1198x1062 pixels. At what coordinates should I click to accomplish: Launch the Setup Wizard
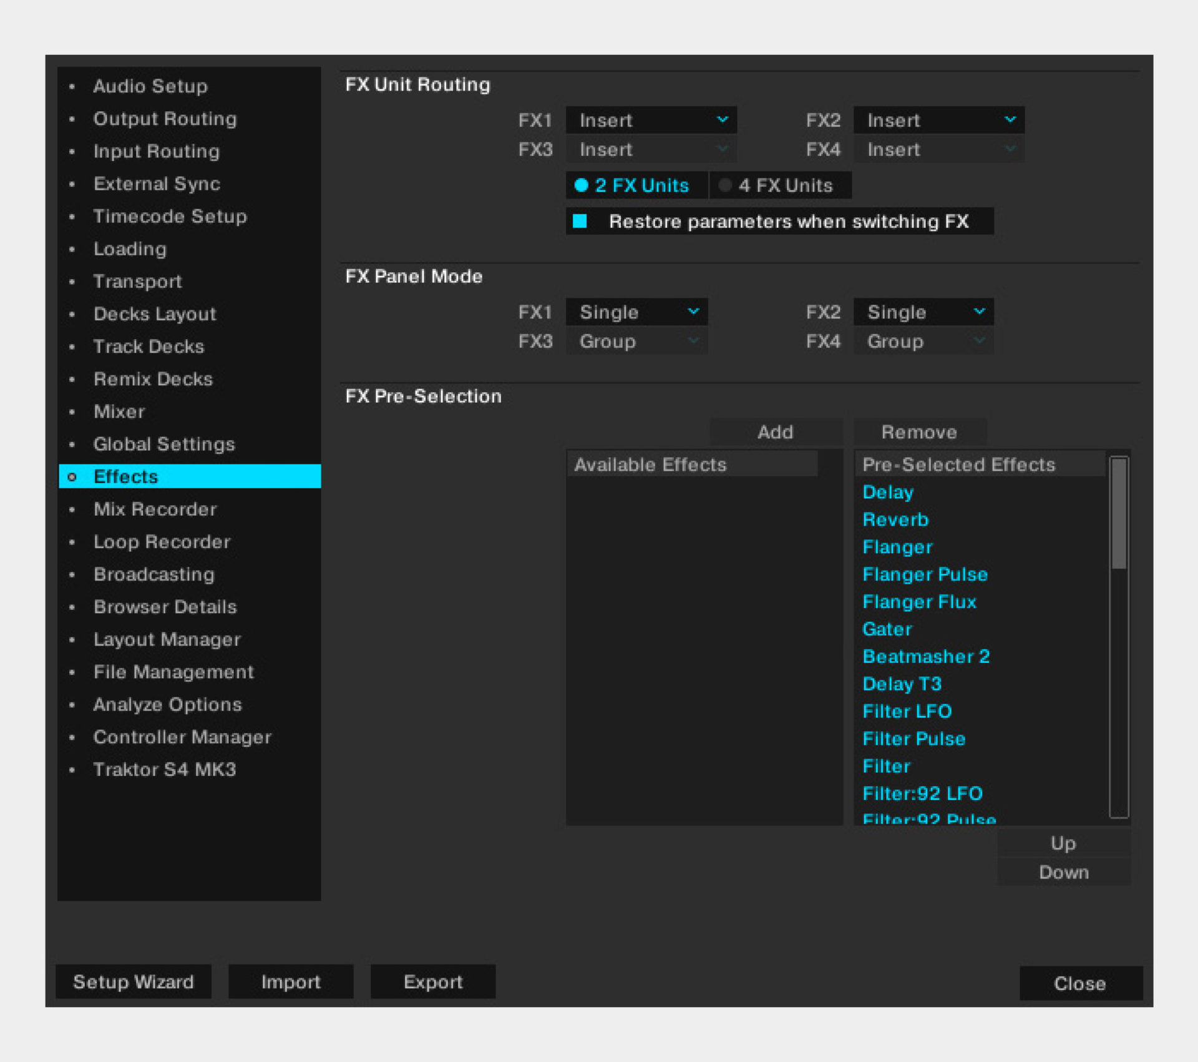point(133,981)
